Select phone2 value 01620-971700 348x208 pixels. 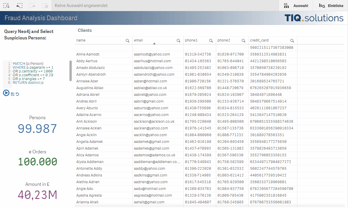coord(230,54)
